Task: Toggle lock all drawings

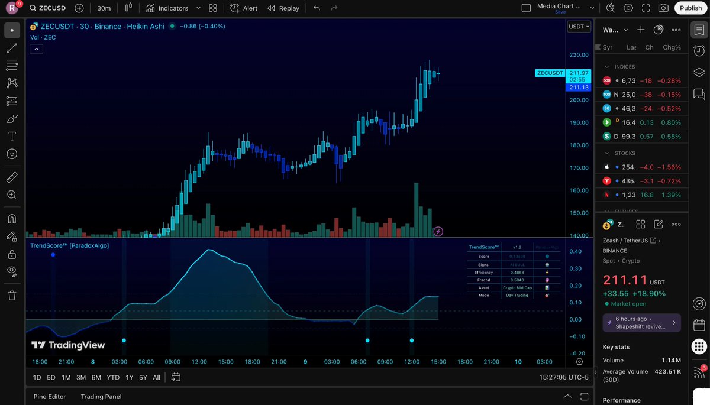Action: point(12,254)
